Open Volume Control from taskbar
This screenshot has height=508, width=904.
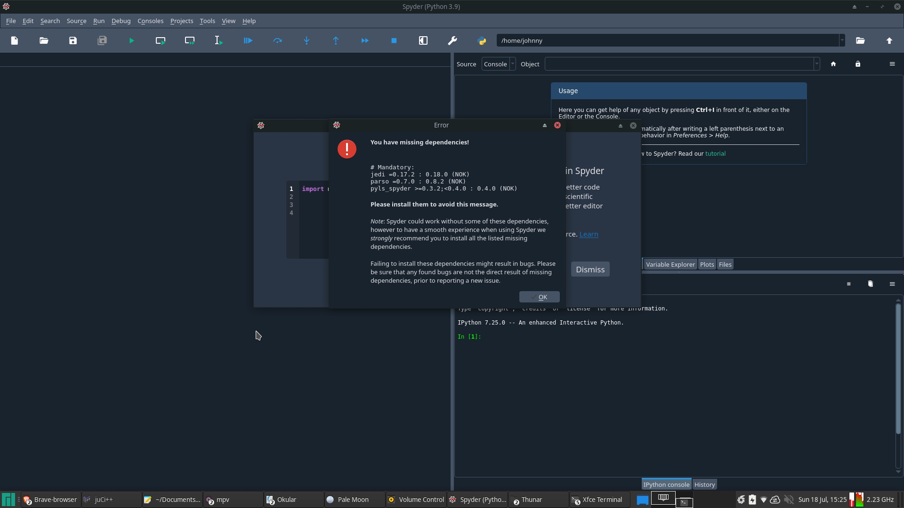[416, 500]
